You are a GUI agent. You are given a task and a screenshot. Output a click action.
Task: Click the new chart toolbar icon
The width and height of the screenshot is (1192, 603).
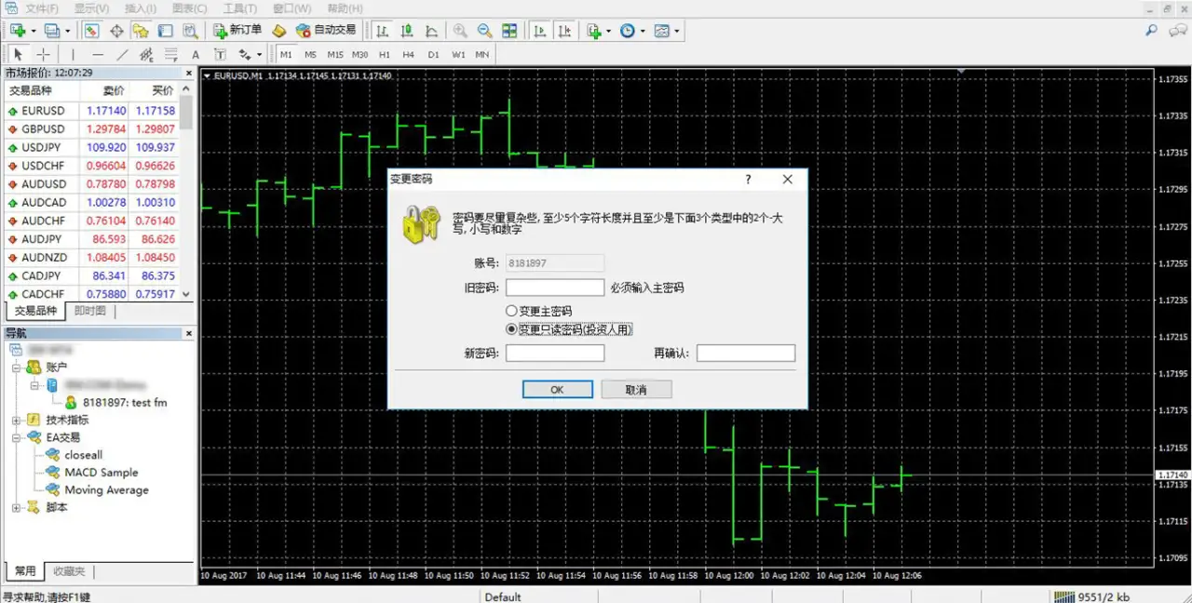tap(18, 31)
